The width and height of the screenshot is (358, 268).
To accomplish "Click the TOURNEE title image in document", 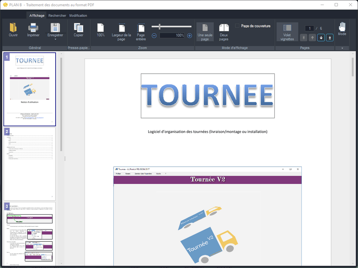I will click(208, 96).
